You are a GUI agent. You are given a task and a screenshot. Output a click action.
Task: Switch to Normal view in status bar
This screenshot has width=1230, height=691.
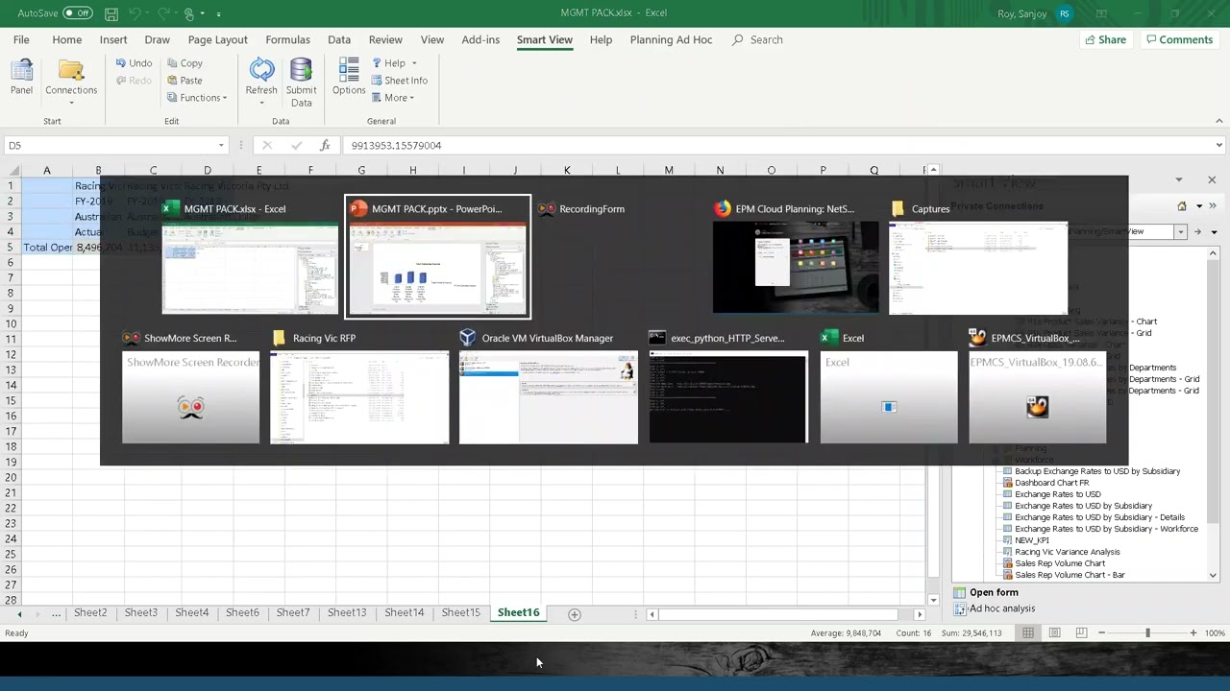pyautogui.click(x=1028, y=632)
